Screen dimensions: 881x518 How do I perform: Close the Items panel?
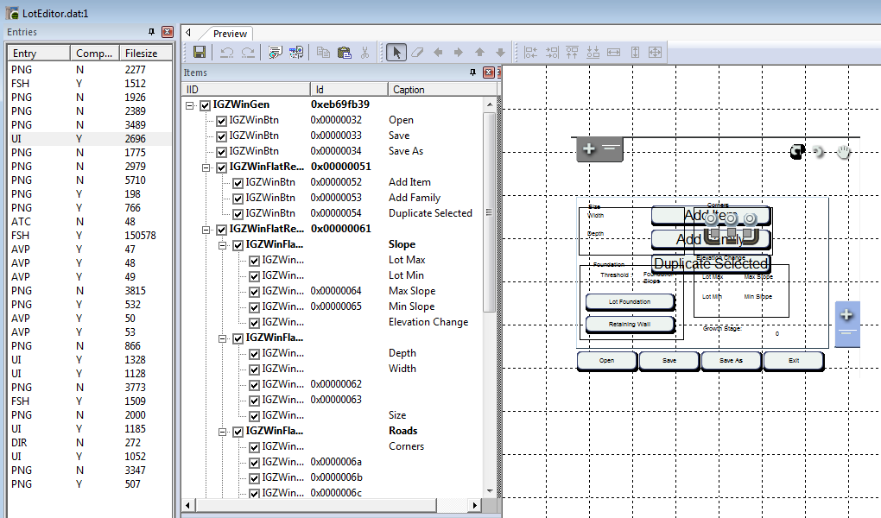tap(489, 73)
